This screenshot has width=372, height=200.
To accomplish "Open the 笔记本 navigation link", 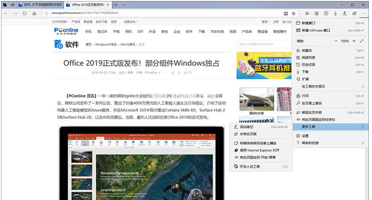I will tap(102, 31).
